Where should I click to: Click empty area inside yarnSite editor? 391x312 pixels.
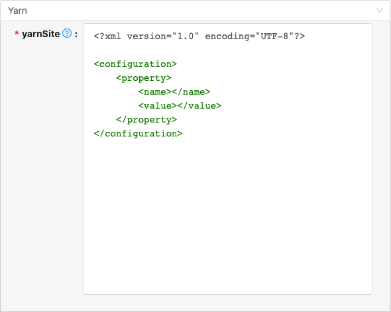[x=227, y=215]
